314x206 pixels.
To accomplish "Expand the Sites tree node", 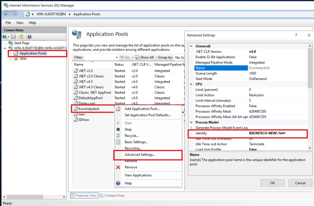I will [x=10, y=59].
